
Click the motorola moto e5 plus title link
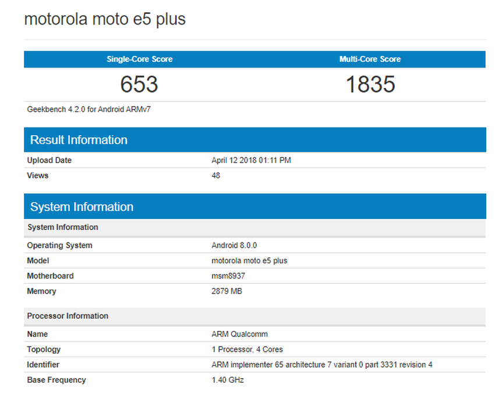click(x=104, y=19)
